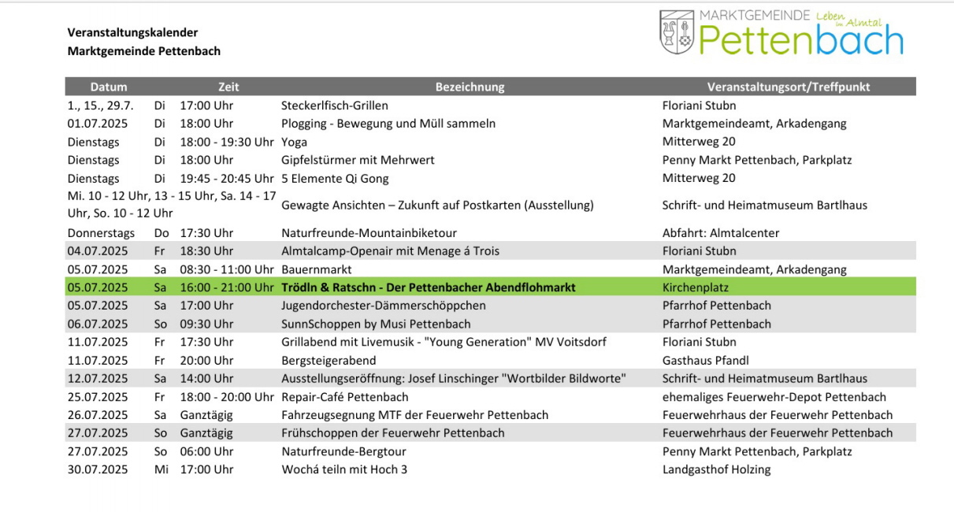Click the "Donnerstags" date cell
This screenshot has height=512, width=954.
point(101,233)
